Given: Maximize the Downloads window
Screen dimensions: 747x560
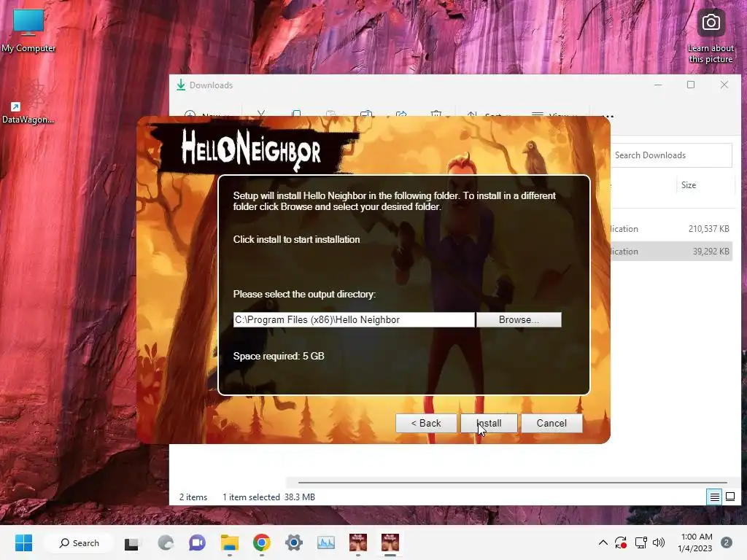Looking at the screenshot, I should [691, 85].
